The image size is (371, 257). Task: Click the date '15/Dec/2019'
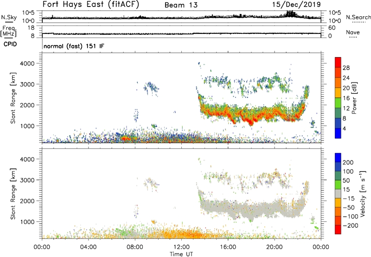(296, 5)
